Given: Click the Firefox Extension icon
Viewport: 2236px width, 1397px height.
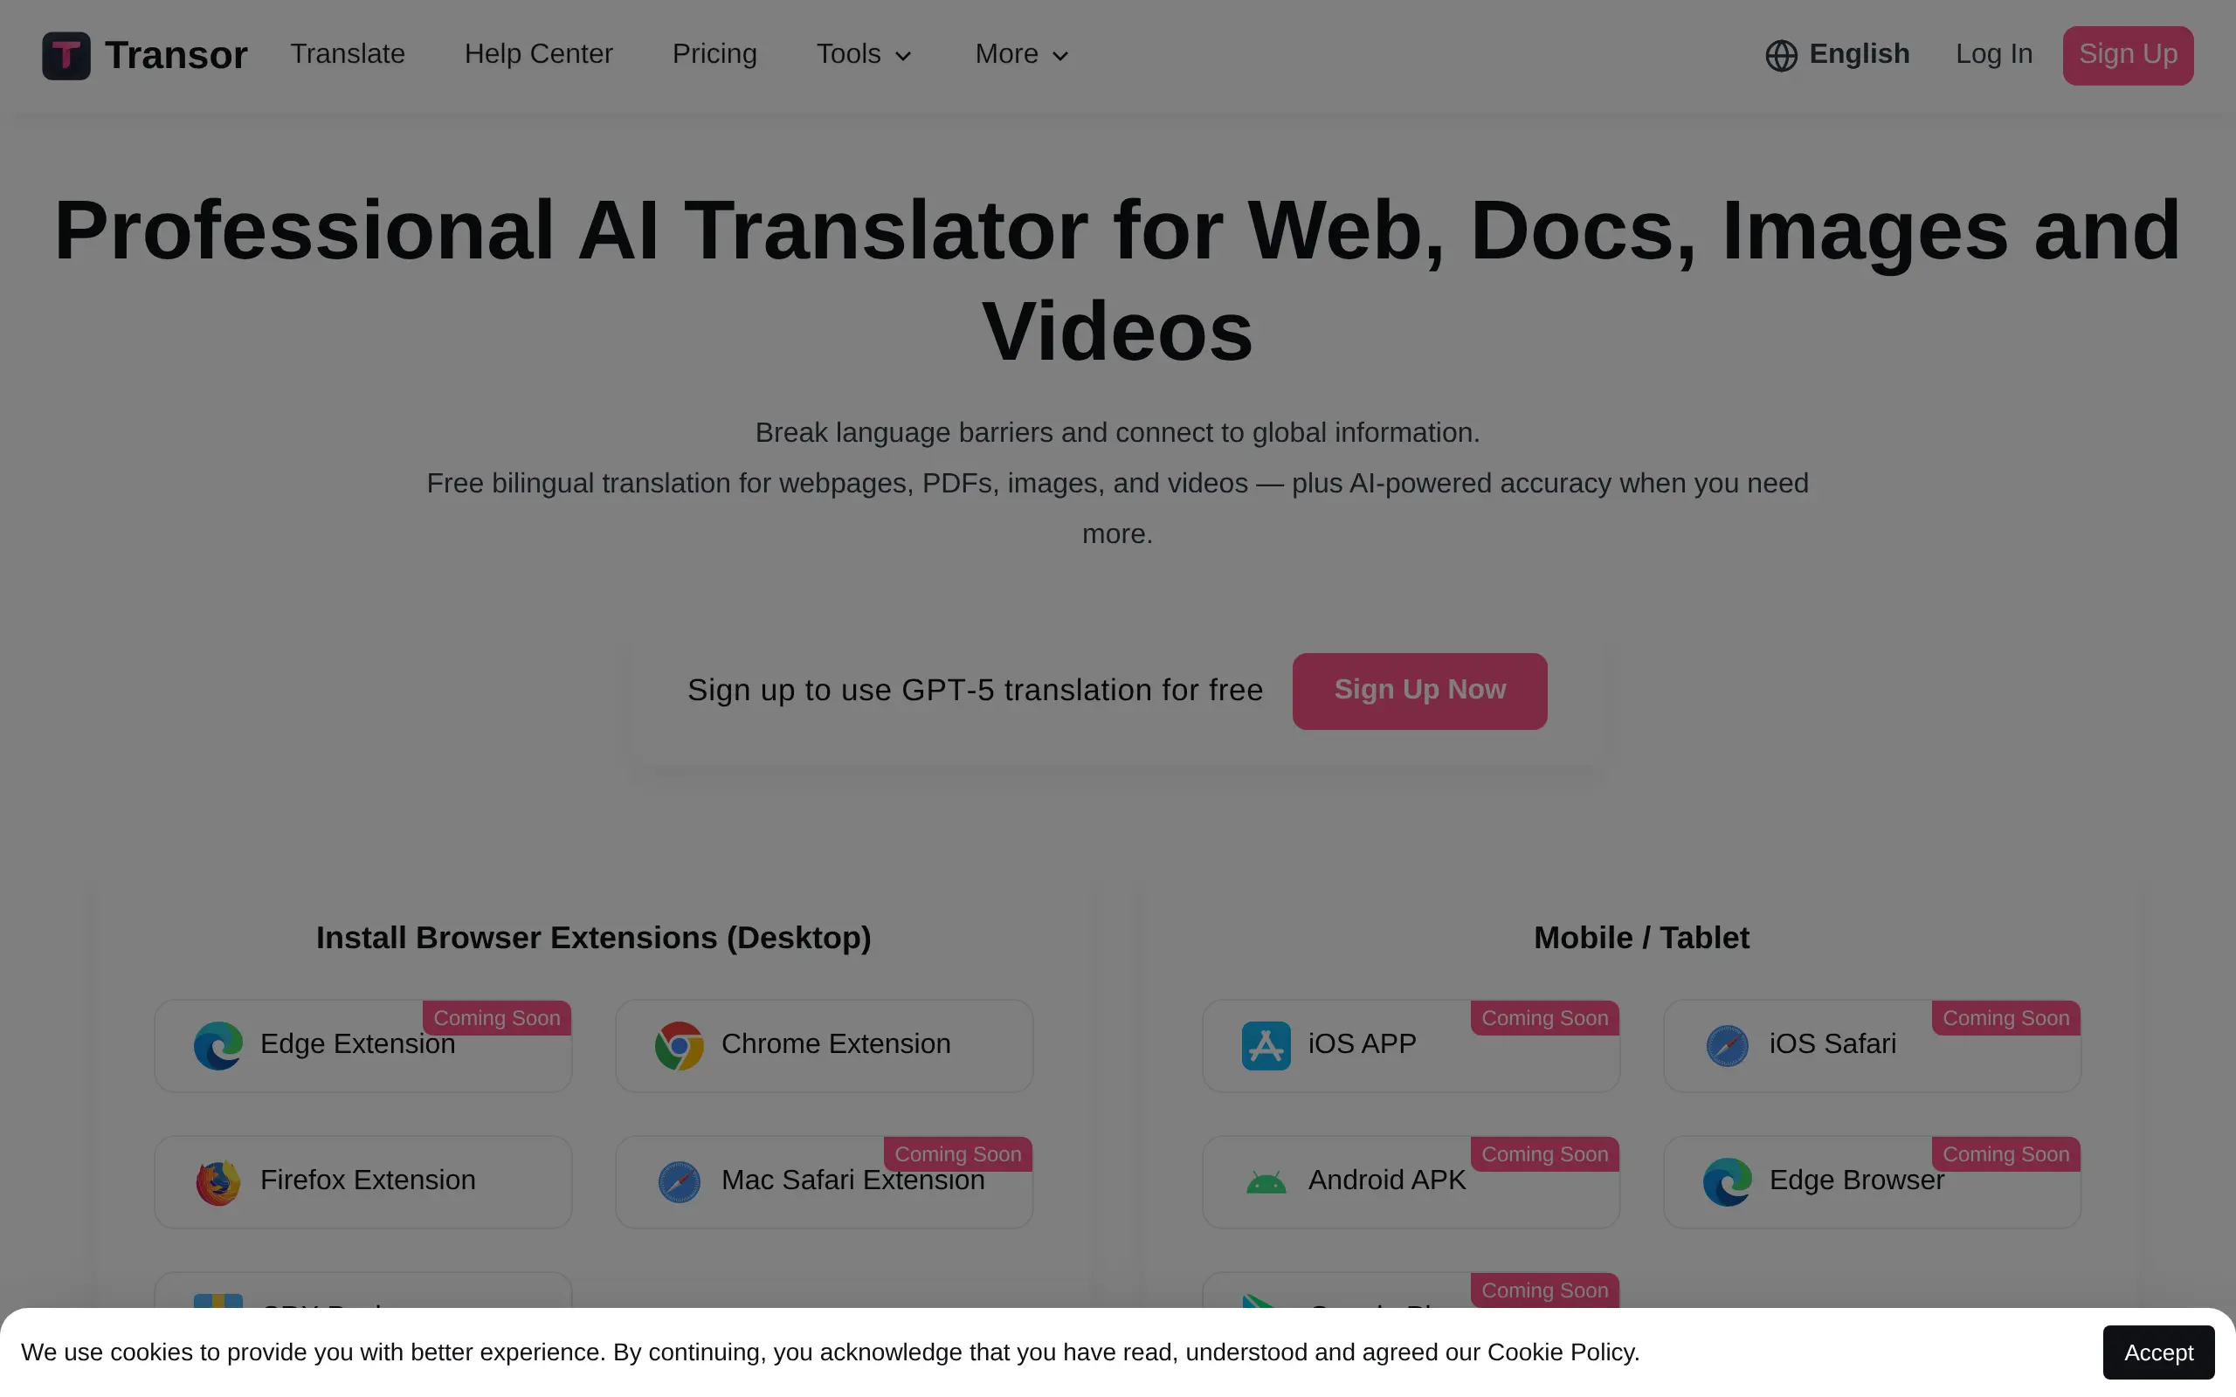Looking at the screenshot, I should (218, 1181).
